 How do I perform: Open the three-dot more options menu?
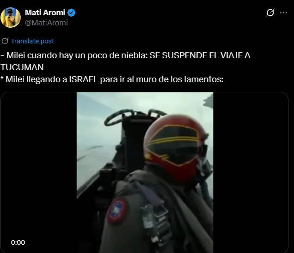283,13
